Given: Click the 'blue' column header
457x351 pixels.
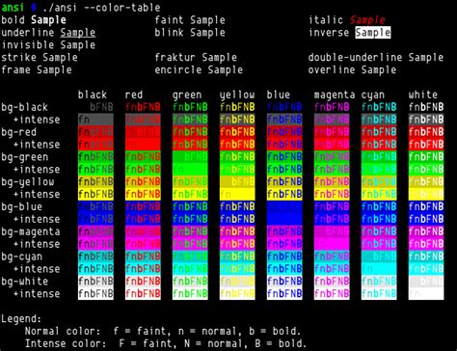Looking at the screenshot, I should coord(279,94).
